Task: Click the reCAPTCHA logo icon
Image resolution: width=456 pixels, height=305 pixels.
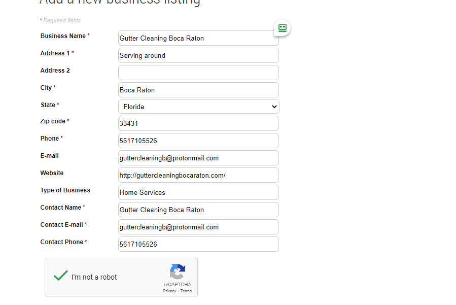Action: pos(178,272)
